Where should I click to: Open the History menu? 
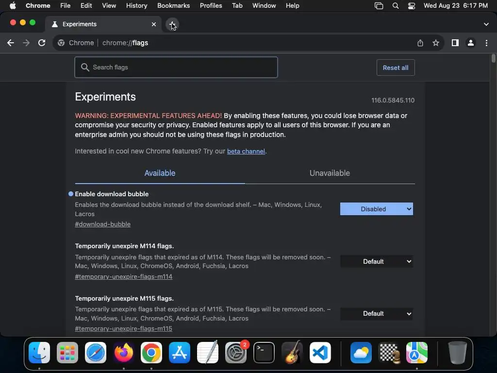pyautogui.click(x=136, y=6)
